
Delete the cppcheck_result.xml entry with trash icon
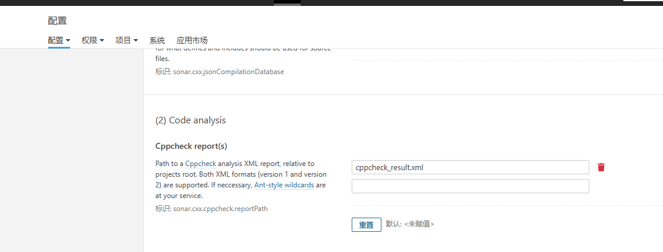601,167
